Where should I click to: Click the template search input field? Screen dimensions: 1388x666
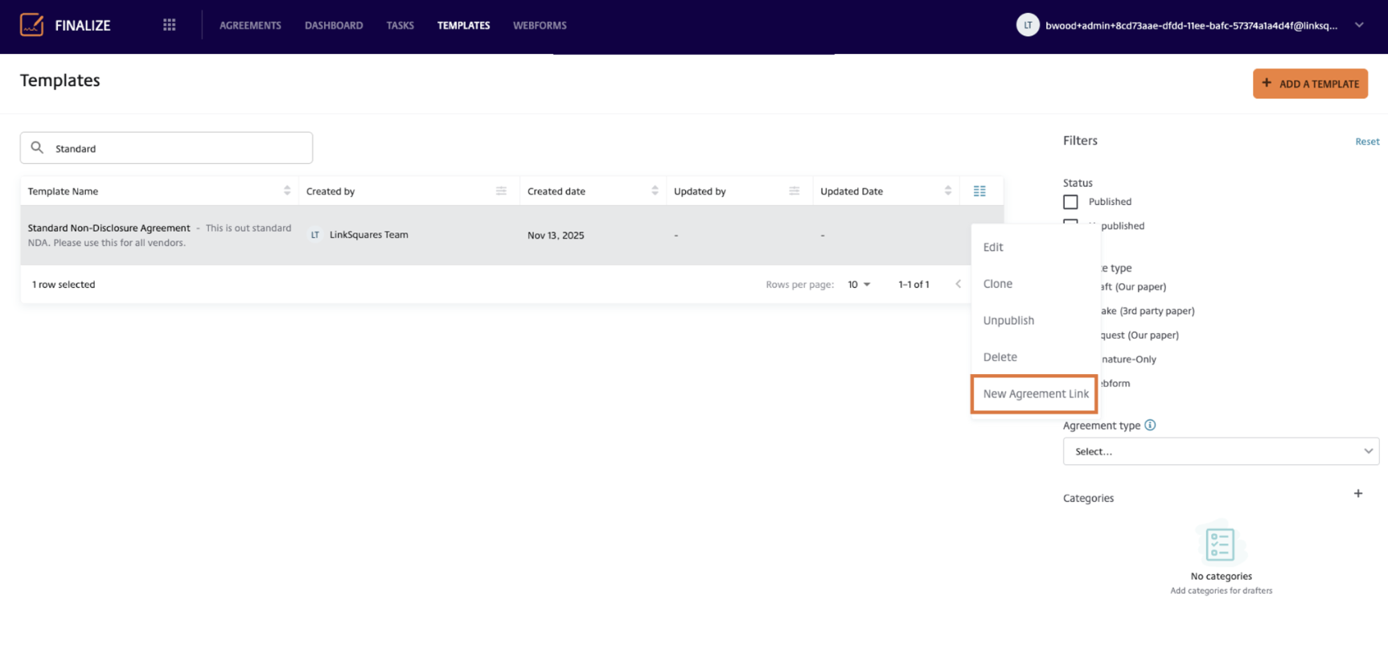coord(177,148)
